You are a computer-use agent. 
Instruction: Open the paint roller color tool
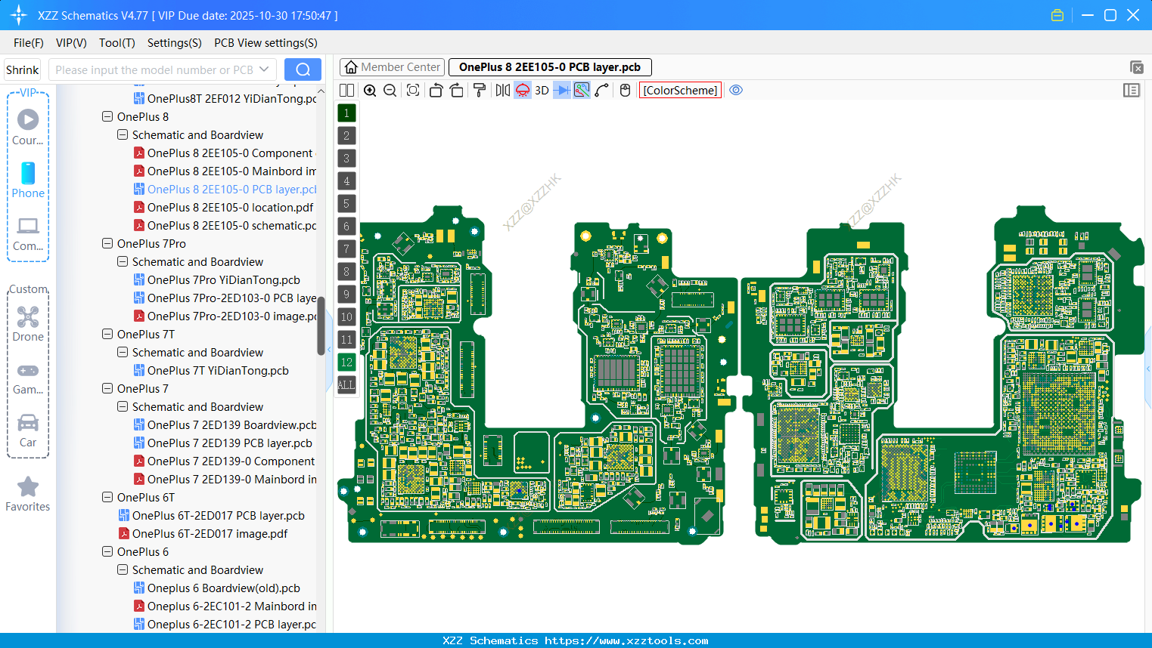pos(478,90)
